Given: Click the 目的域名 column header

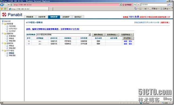Looking at the screenshot, I should (x=68, y=38).
